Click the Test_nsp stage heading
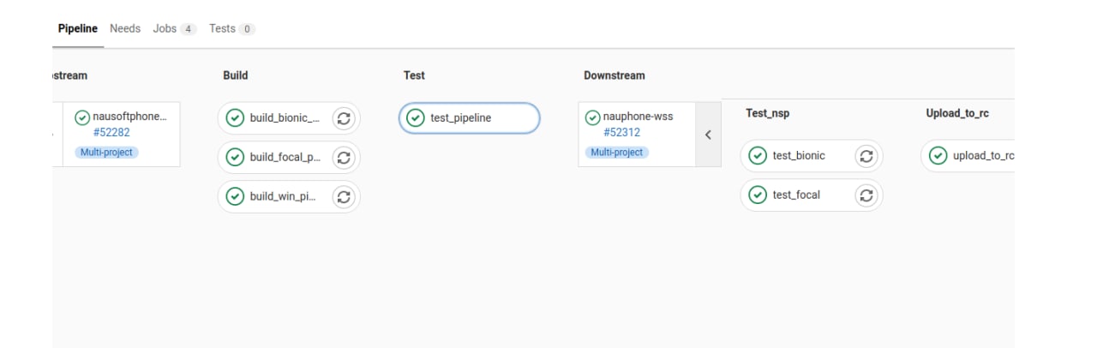The height and width of the screenshot is (348, 1097). (x=768, y=113)
